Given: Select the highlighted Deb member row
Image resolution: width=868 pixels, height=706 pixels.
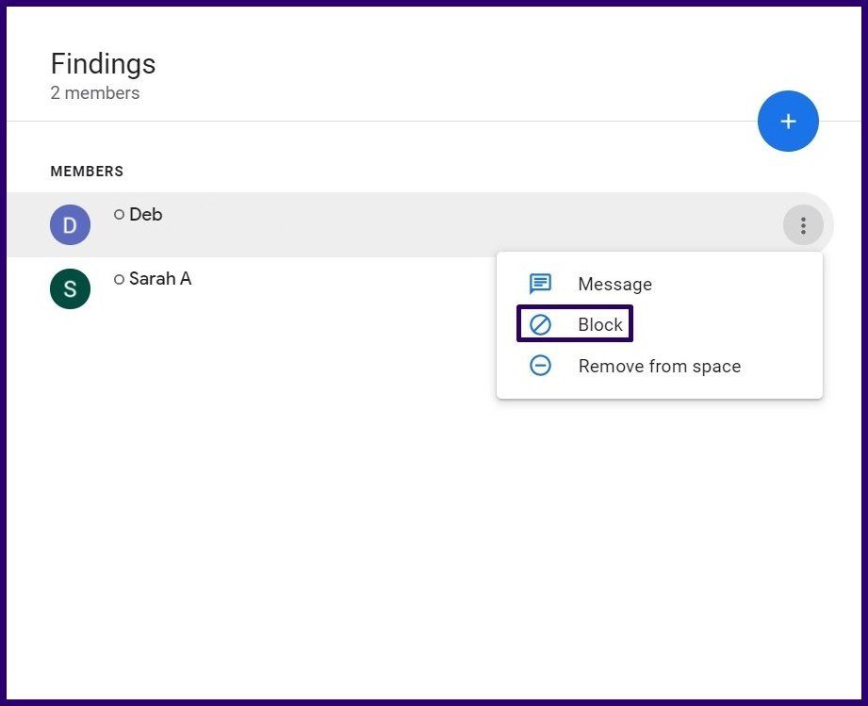Looking at the screenshot, I should click(x=419, y=225).
